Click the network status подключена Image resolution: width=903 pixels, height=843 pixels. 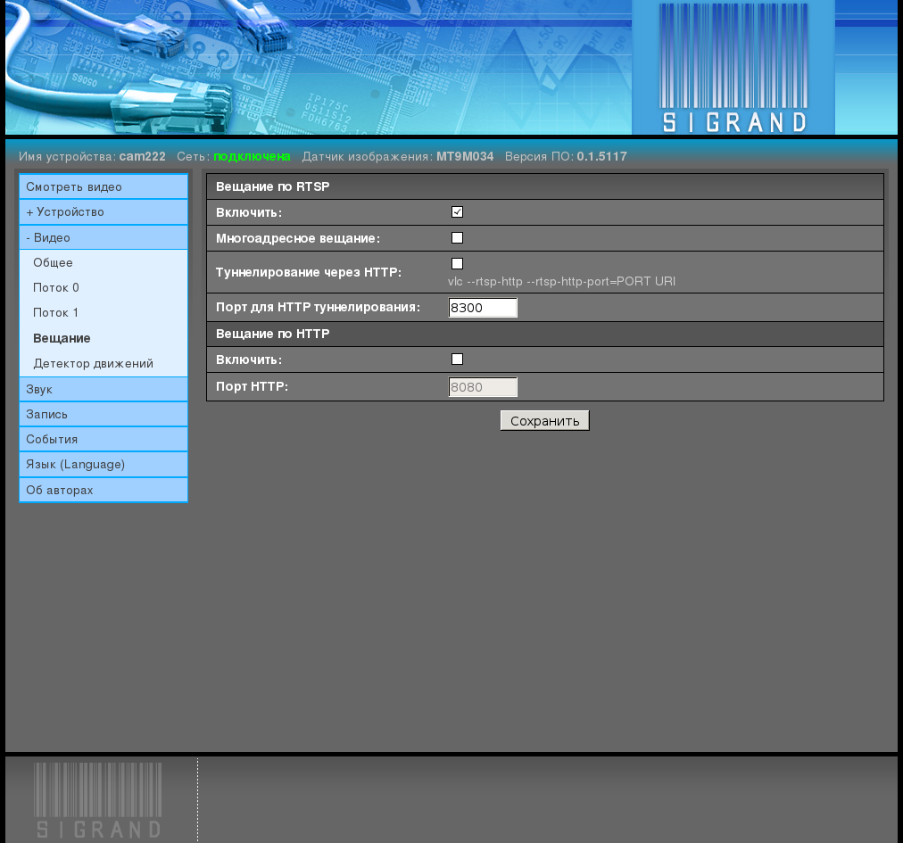252,156
